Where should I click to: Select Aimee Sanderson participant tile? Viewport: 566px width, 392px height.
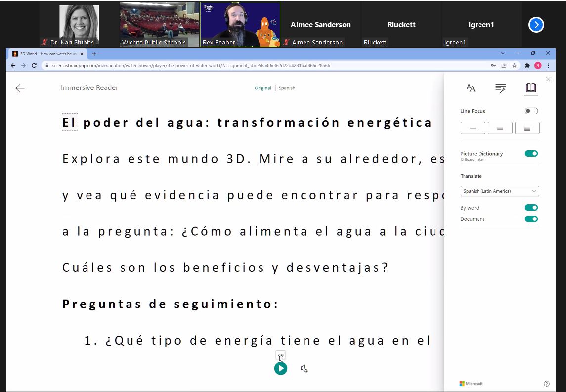click(x=320, y=25)
